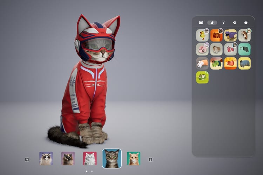Screen dimensions: 263x175
Task: Select the blue-gray outfit on yellow tile
Action: [x=244, y=63]
